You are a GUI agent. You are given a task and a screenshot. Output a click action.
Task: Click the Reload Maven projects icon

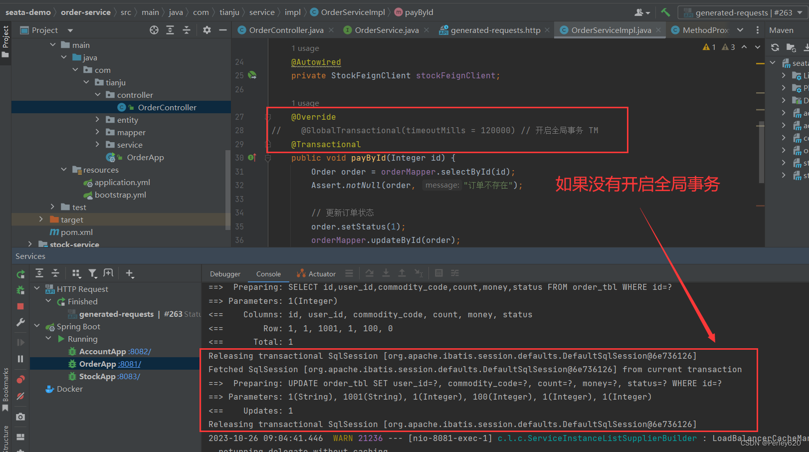click(x=775, y=47)
